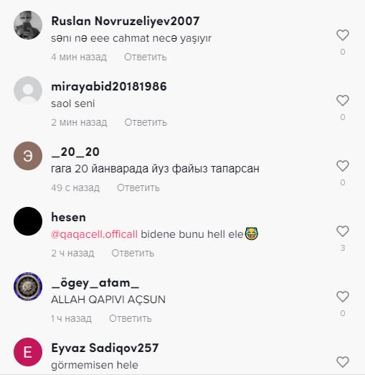Heart the _ögey_atam_ comment
Screen dimensions: 365x375
pos(343,297)
